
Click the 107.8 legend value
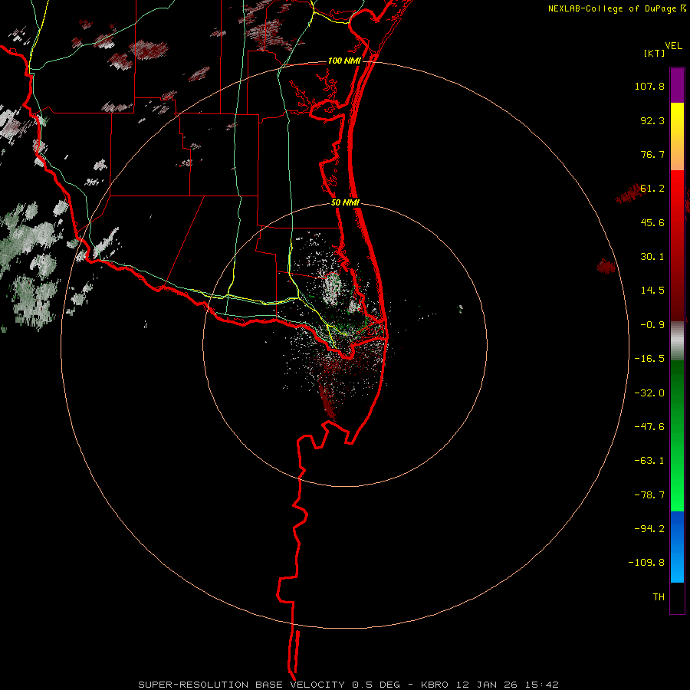pyautogui.click(x=649, y=86)
